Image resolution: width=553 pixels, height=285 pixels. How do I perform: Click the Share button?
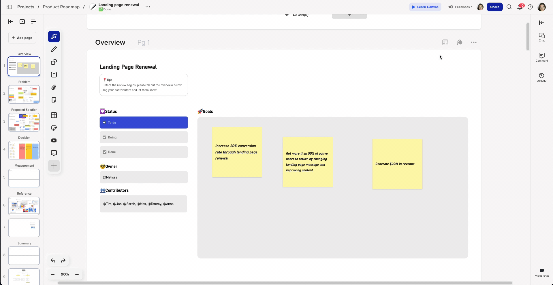[x=494, y=7]
